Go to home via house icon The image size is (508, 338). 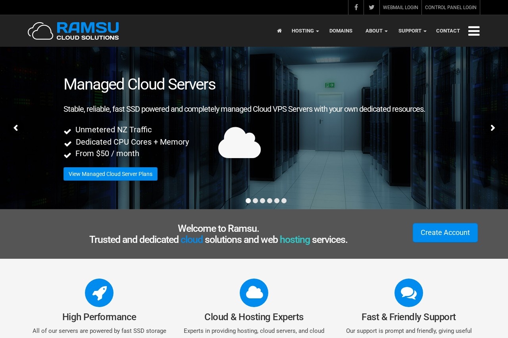tap(279, 31)
